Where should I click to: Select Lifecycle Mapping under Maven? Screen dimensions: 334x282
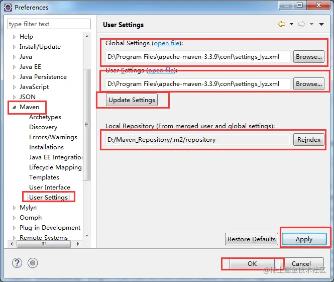tap(55, 167)
